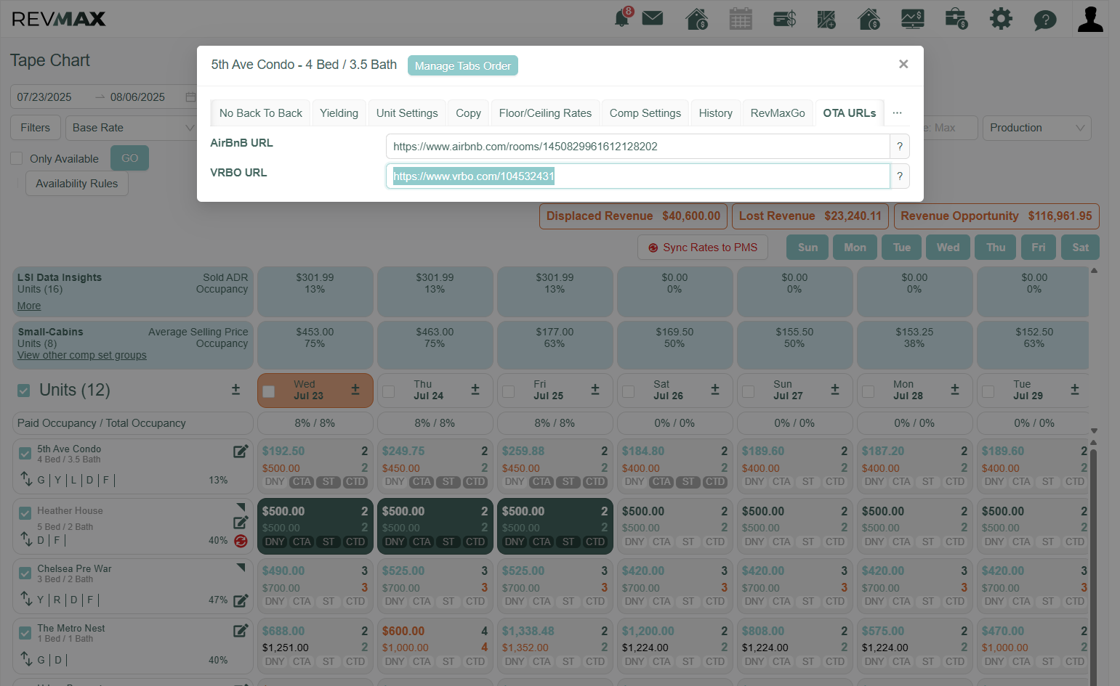Click the edit icon for 5th Ave Condo

pyautogui.click(x=241, y=452)
